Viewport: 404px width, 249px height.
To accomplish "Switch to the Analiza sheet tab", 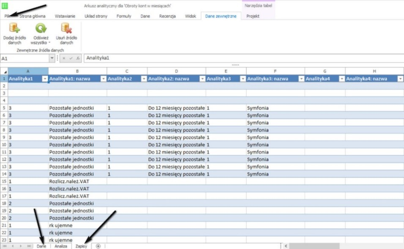I will point(61,246).
